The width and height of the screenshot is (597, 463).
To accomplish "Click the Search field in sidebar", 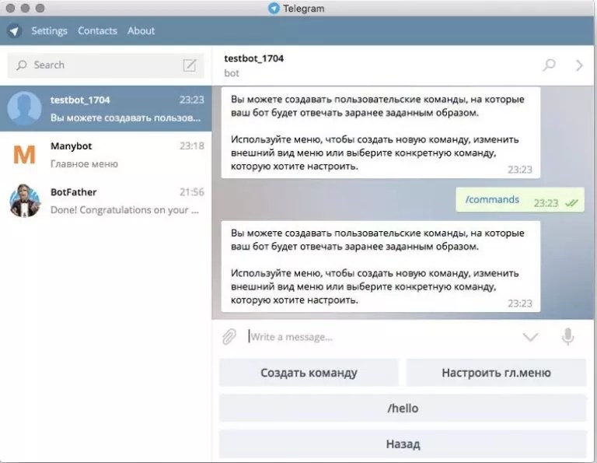I will point(97,65).
